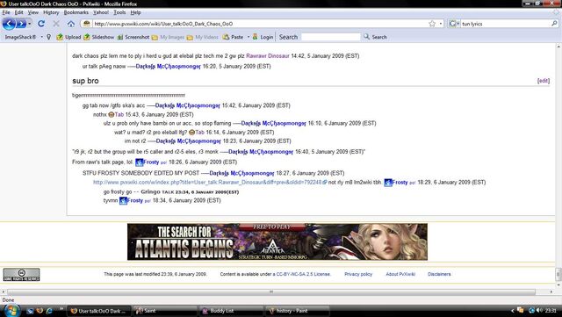The height and width of the screenshot is (317, 562).
Task: Launch Firefox from the quick launch icon
Action: 40,311
